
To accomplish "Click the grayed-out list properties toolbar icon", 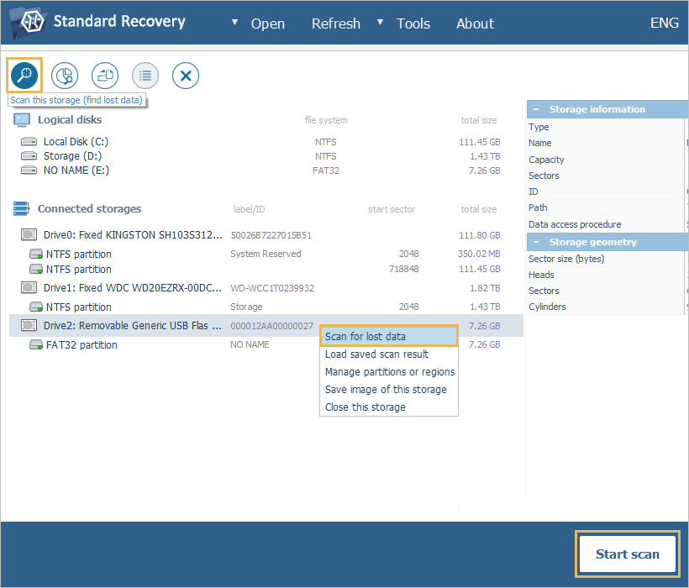I will (x=145, y=75).
